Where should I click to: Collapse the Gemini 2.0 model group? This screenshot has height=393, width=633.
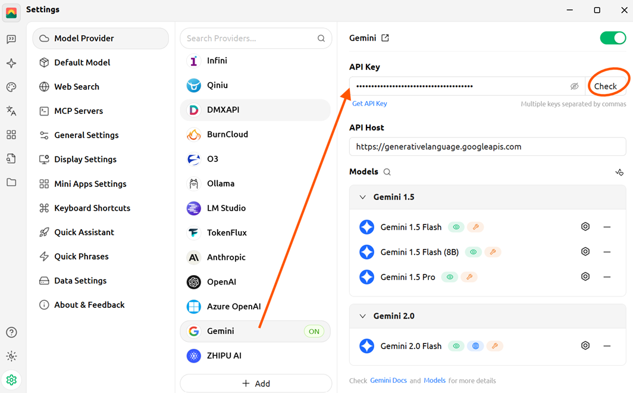(362, 316)
